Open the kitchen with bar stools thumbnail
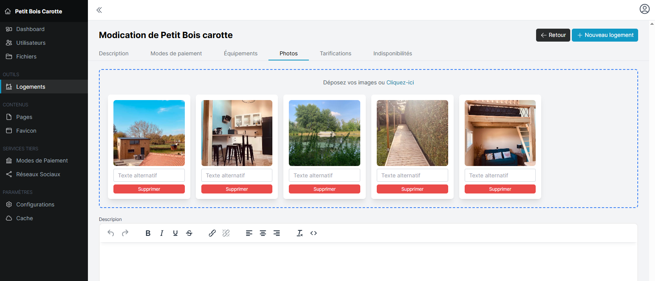Viewport: 655px width, 281px height. tap(237, 133)
